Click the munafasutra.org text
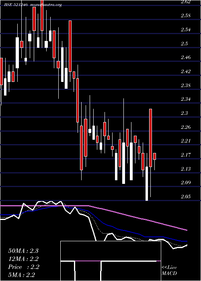Viewport: 201px width, 281px height. point(46,5)
